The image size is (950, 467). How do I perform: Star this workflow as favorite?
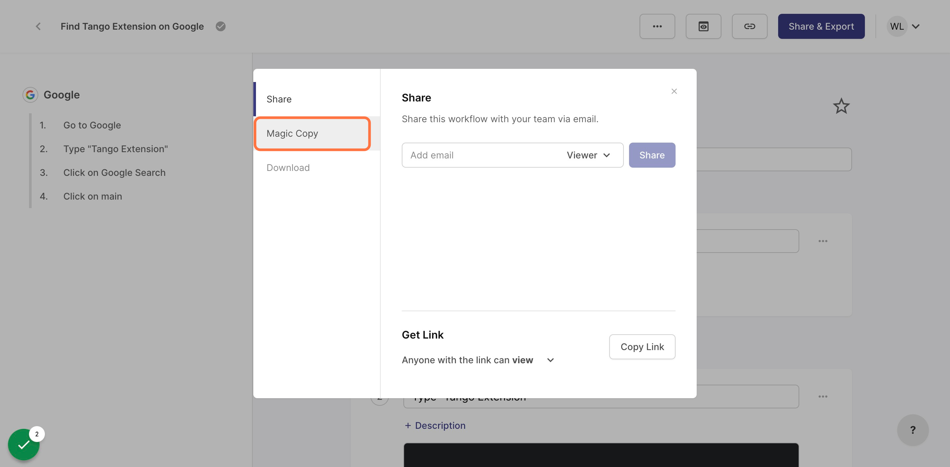coord(841,106)
